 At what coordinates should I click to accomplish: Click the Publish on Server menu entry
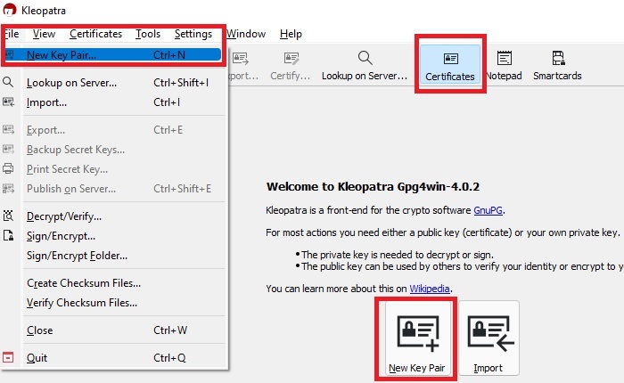point(112,189)
